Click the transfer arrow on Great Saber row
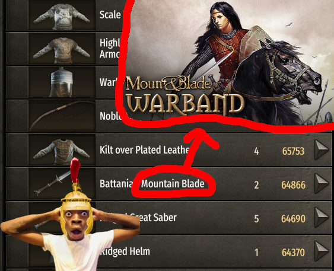This screenshot has width=334, height=271. pos(322,218)
